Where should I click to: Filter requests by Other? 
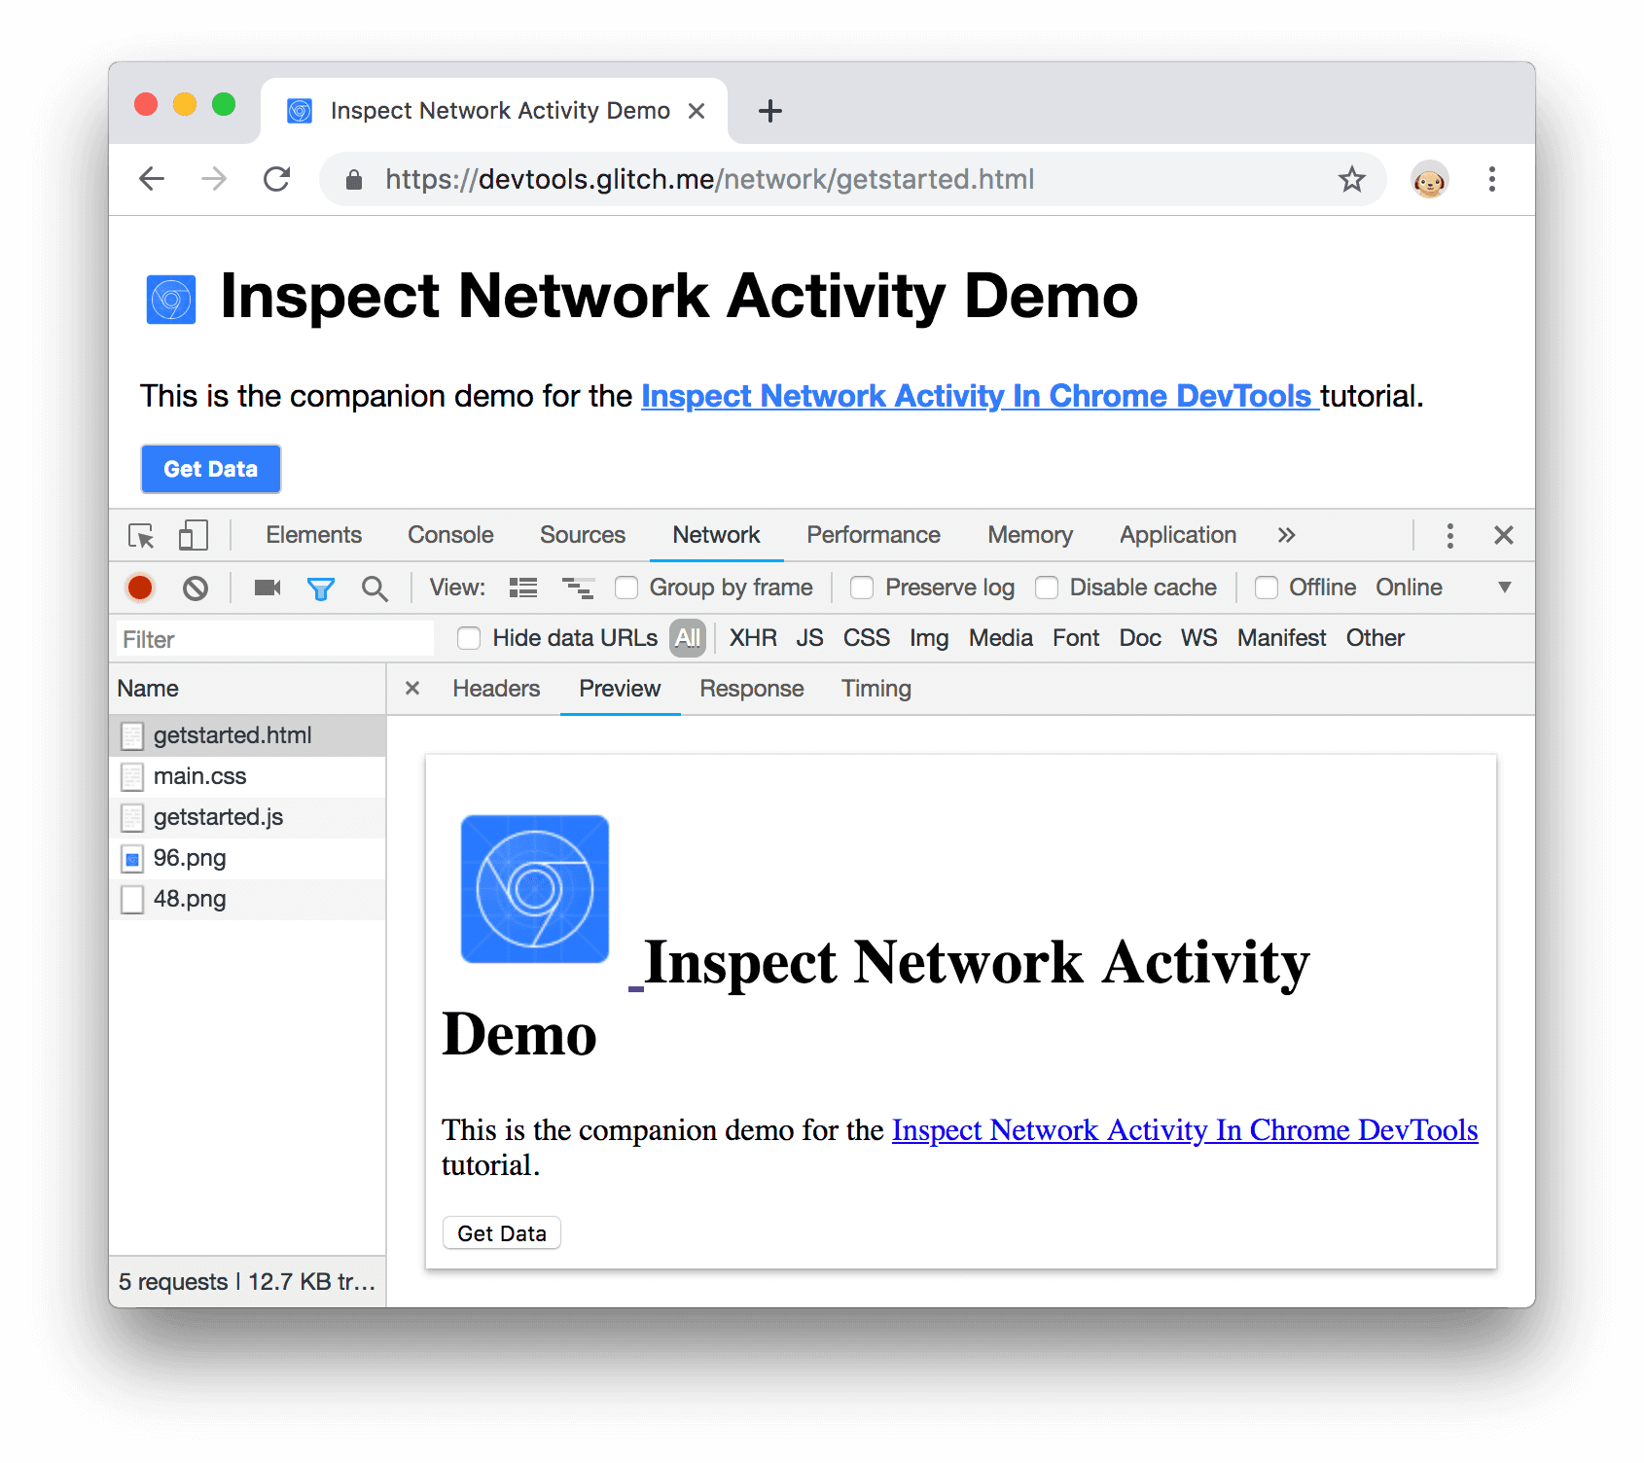click(x=1375, y=638)
